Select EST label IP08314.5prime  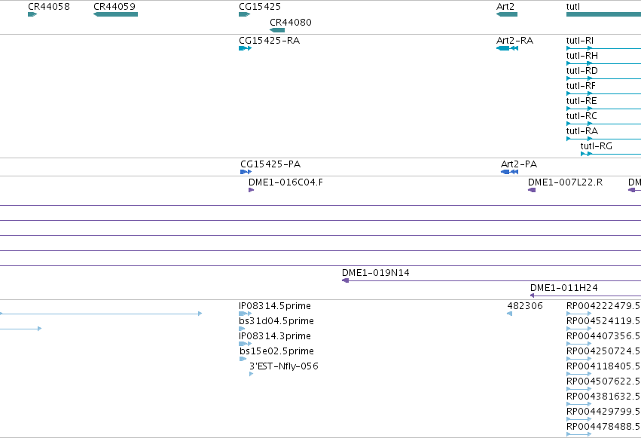[275, 306]
